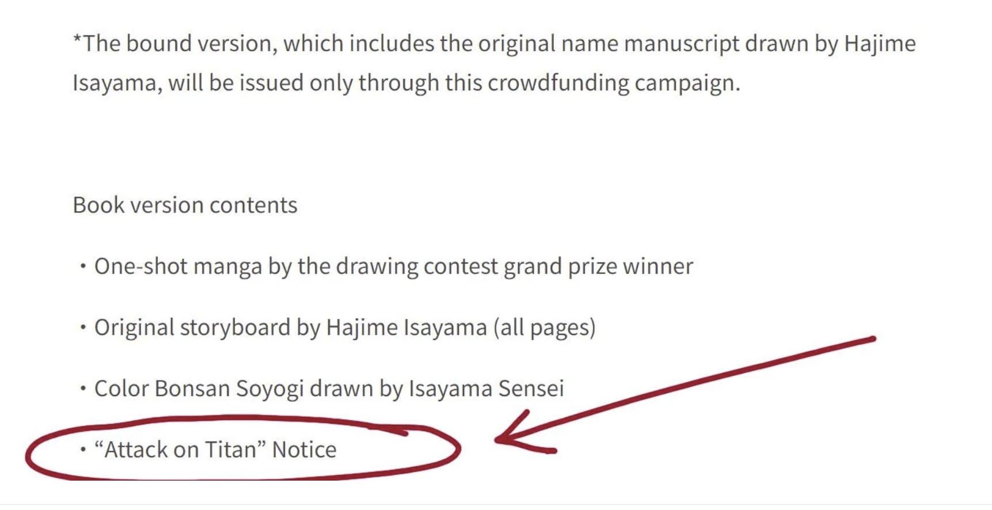Screen dimensions: 992x510
Task: Click the name "Hajime" in the top line
Action: click(880, 44)
